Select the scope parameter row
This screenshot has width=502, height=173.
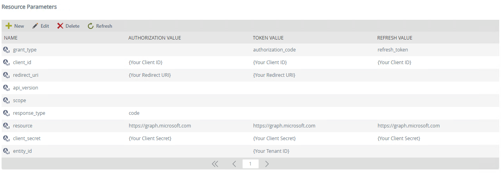coord(19,101)
